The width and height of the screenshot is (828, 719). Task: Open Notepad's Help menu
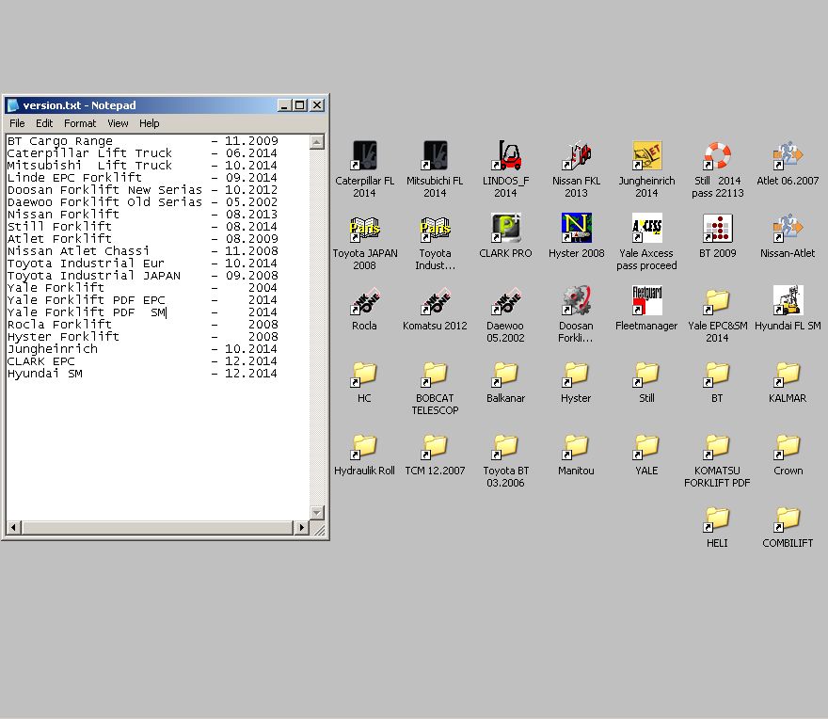pyautogui.click(x=150, y=123)
